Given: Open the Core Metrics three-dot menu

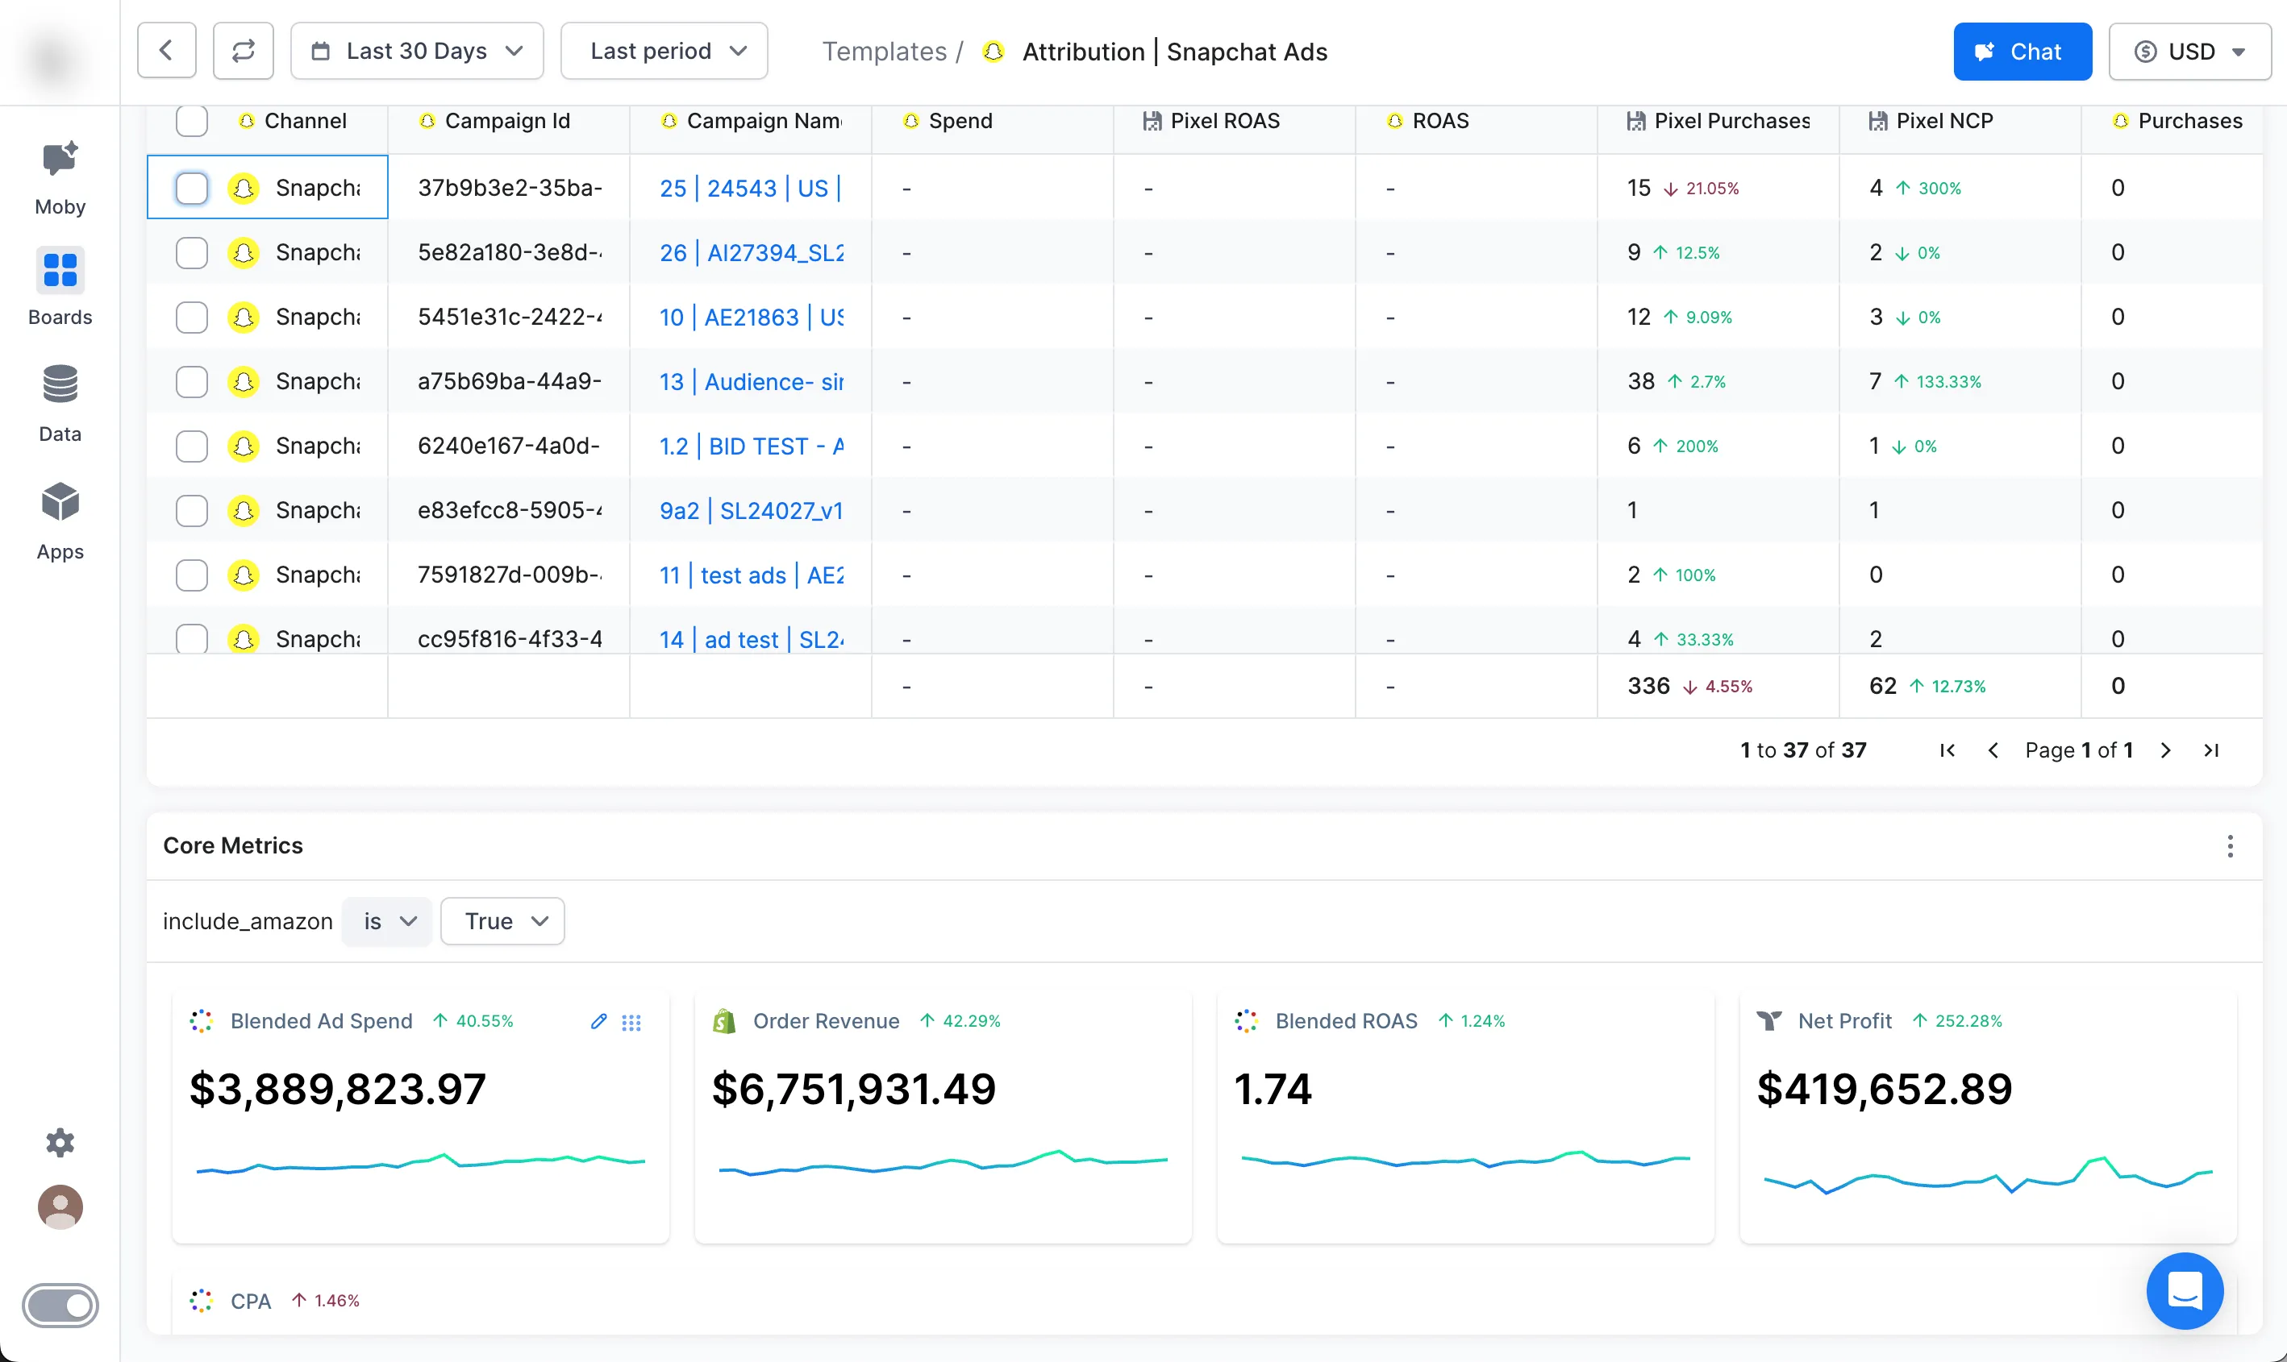Looking at the screenshot, I should pos(2229,846).
